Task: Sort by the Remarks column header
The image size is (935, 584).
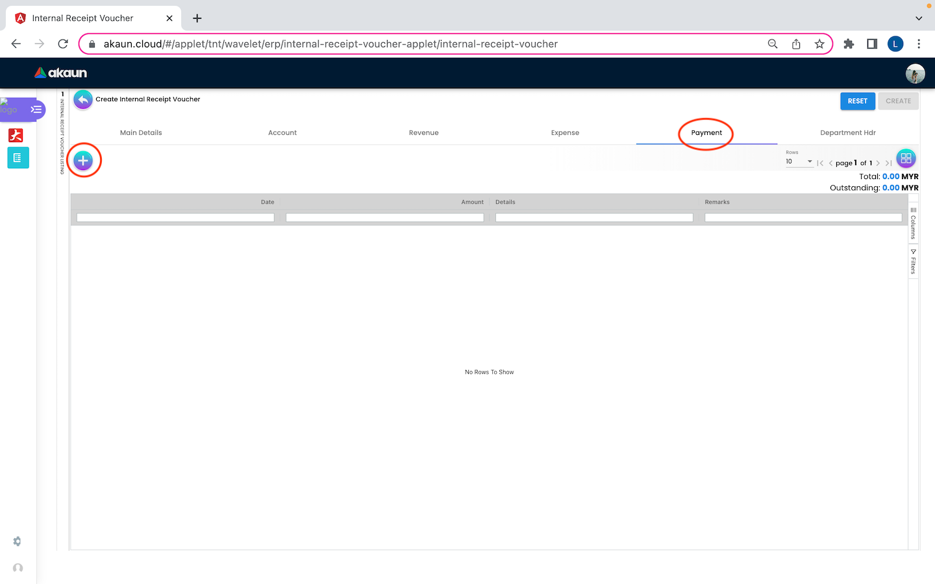Action: (717, 202)
